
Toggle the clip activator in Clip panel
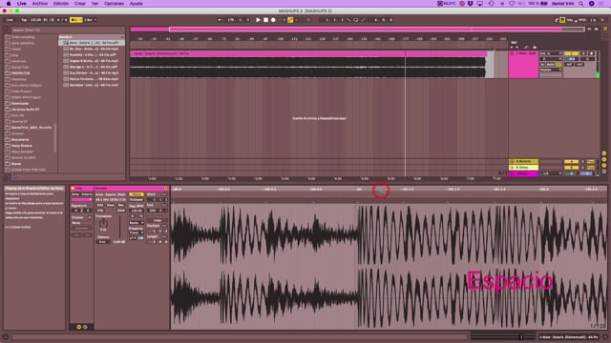pyautogui.click(x=73, y=189)
